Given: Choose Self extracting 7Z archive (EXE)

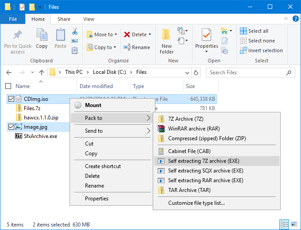Looking at the screenshot, I should coord(204,161).
